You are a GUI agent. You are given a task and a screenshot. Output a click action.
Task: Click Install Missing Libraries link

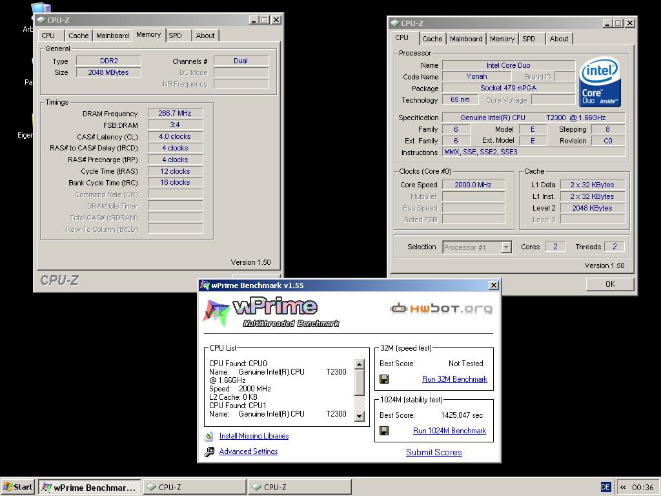254,436
